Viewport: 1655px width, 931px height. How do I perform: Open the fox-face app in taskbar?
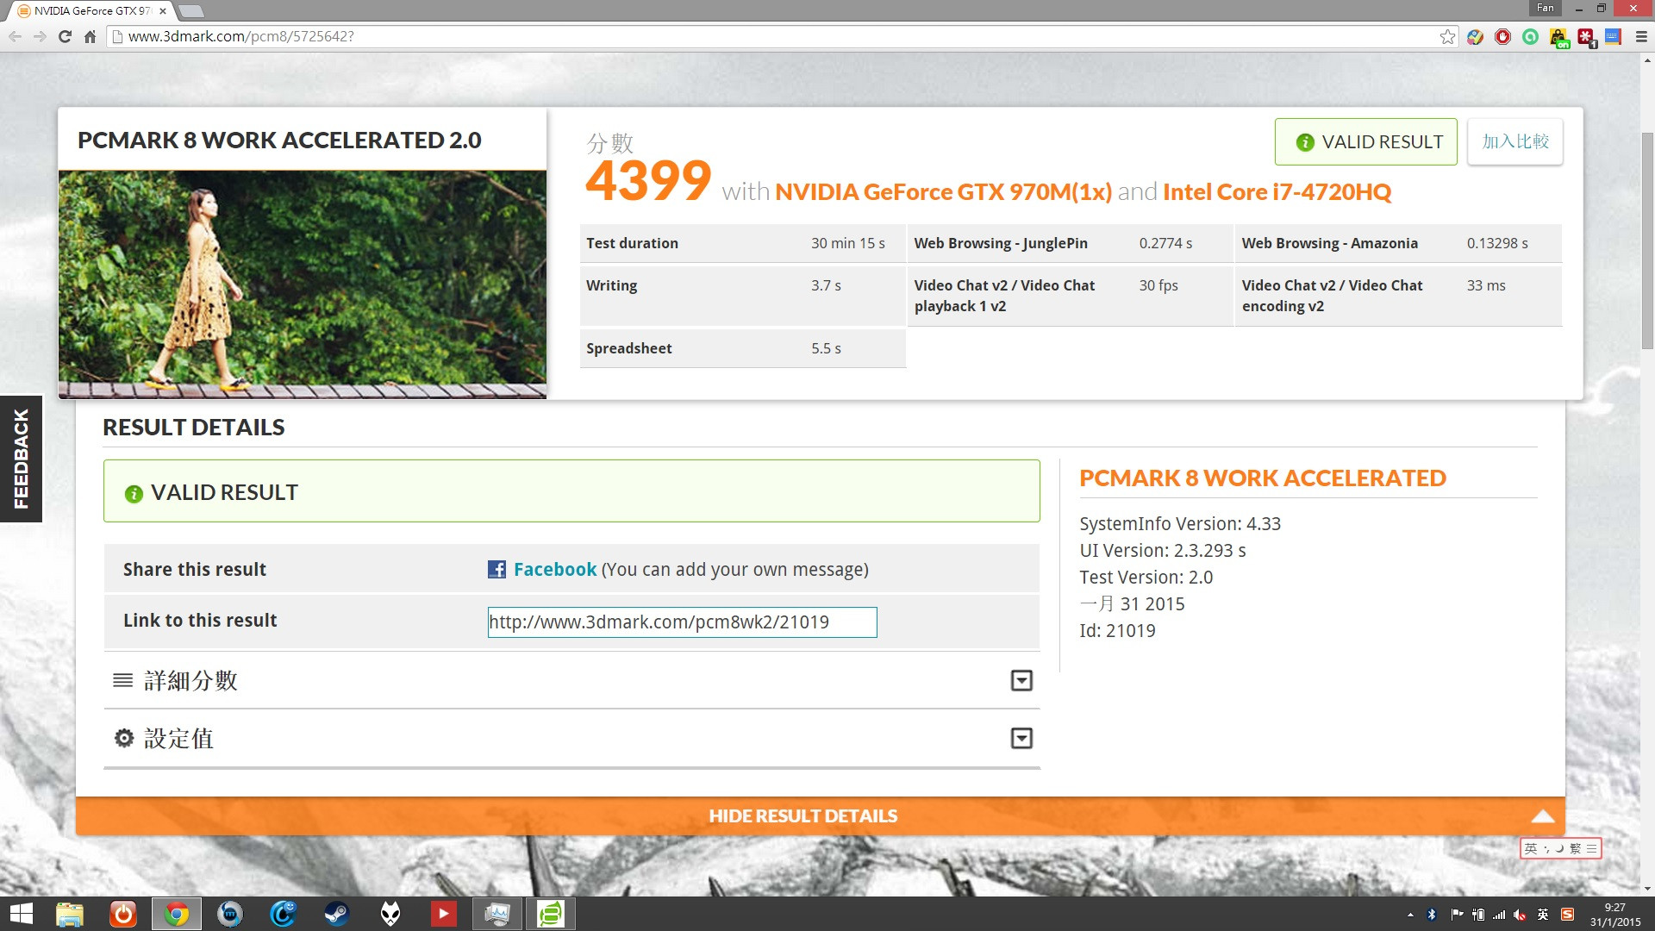[390, 914]
